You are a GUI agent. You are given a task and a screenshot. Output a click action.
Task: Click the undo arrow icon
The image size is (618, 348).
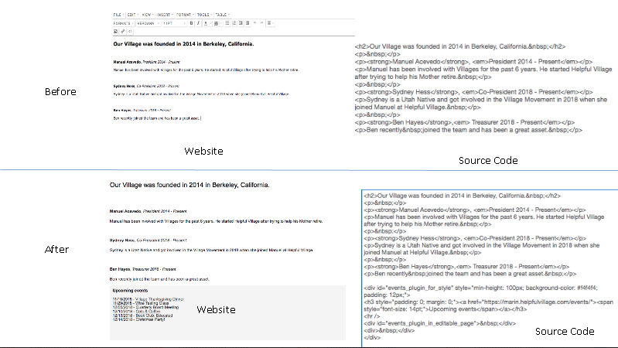pos(255,23)
